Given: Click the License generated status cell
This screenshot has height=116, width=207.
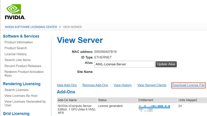Looking at the screenshot, I should 110,106.
